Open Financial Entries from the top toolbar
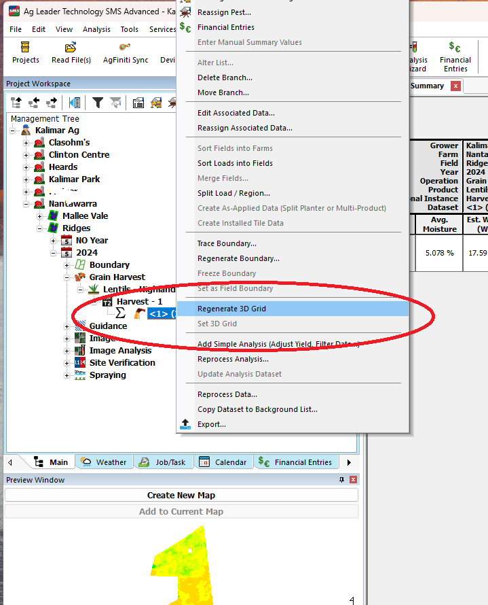 point(455,56)
